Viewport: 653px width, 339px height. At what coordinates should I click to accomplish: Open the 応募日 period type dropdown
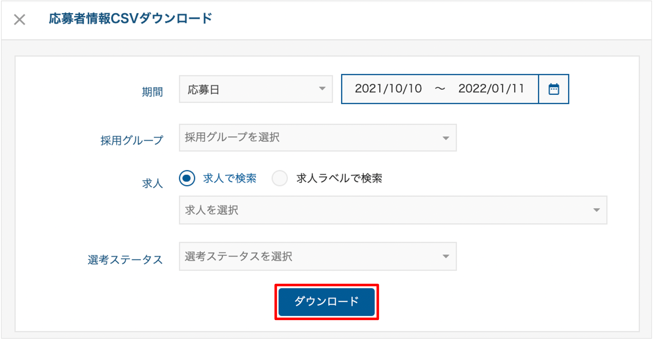[x=256, y=89]
